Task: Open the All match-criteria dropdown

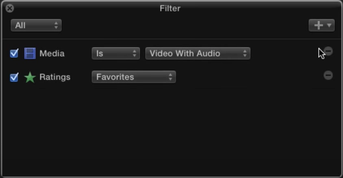Action: [x=36, y=25]
